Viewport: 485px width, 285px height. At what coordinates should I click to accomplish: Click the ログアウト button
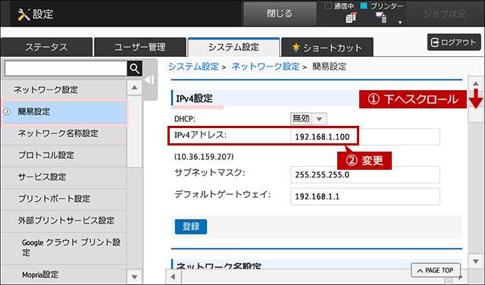(454, 42)
